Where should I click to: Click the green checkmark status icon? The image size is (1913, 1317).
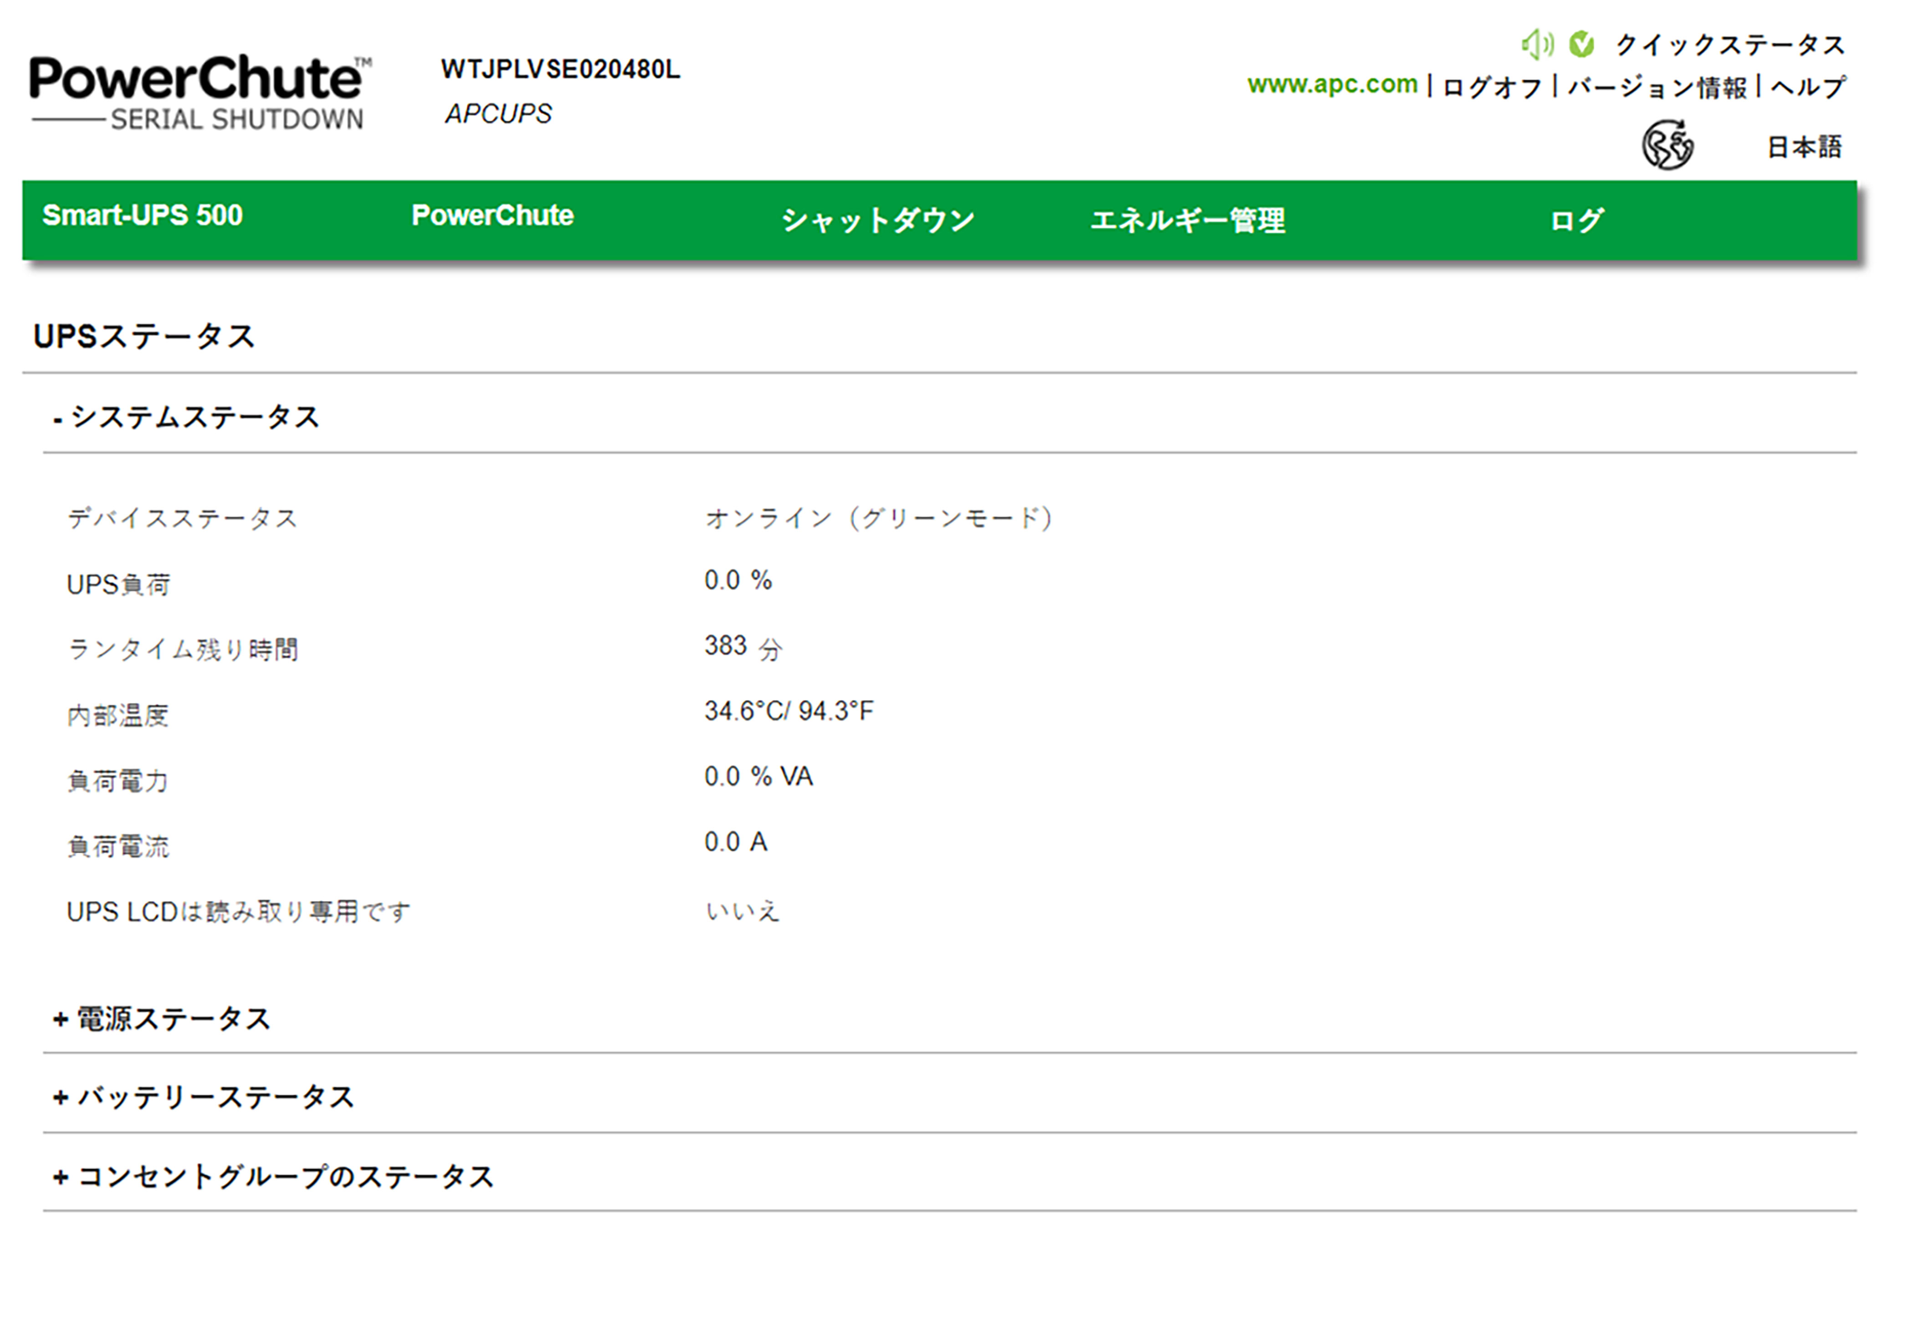click(x=1581, y=44)
